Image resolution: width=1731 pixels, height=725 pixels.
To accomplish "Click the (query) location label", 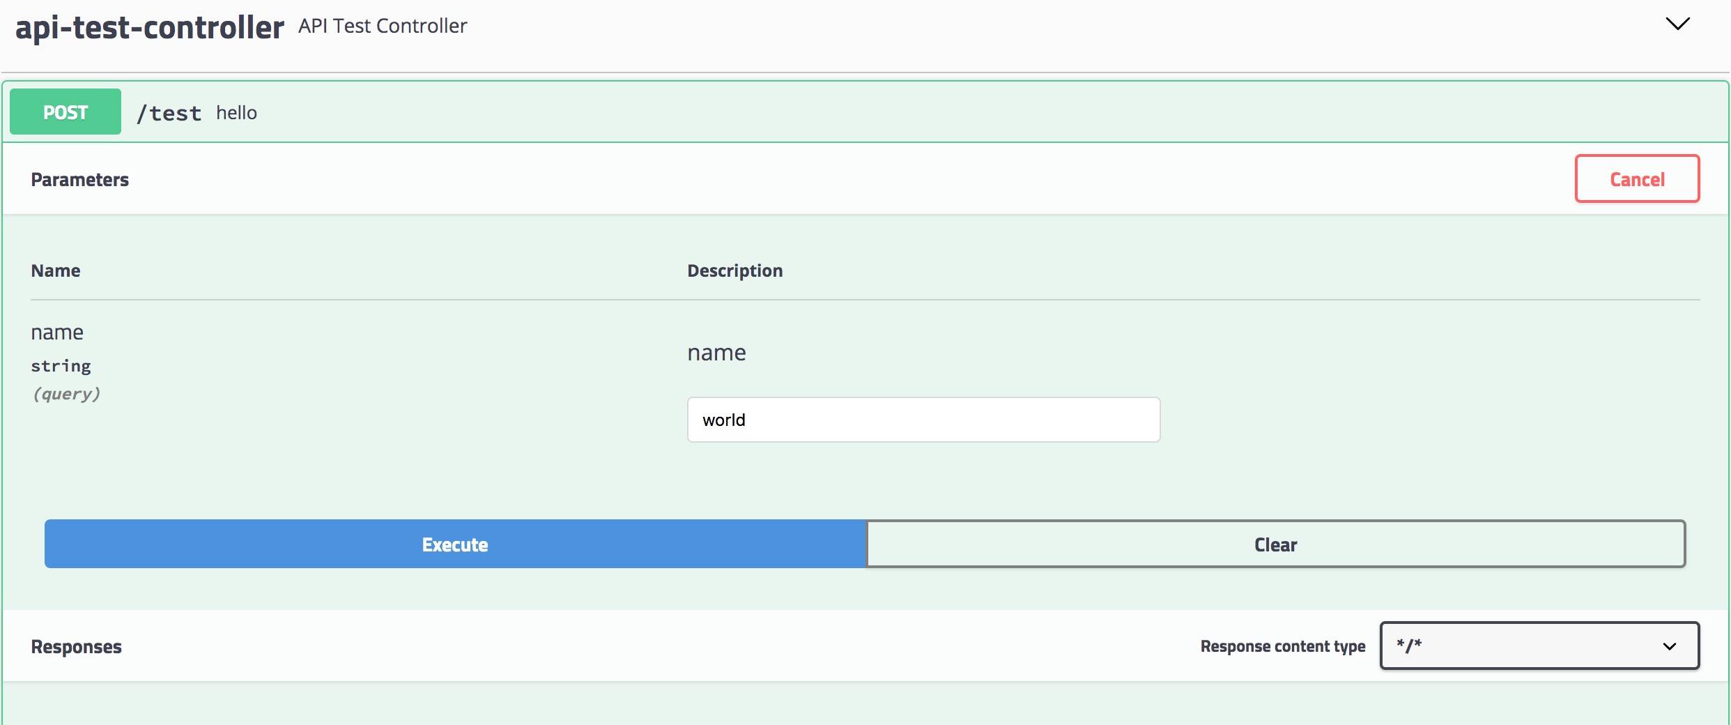I will pyautogui.click(x=66, y=394).
